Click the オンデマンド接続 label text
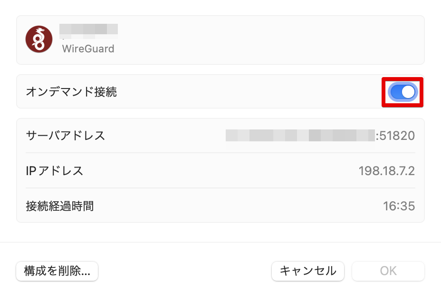The height and width of the screenshot is (296, 441). click(x=71, y=92)
